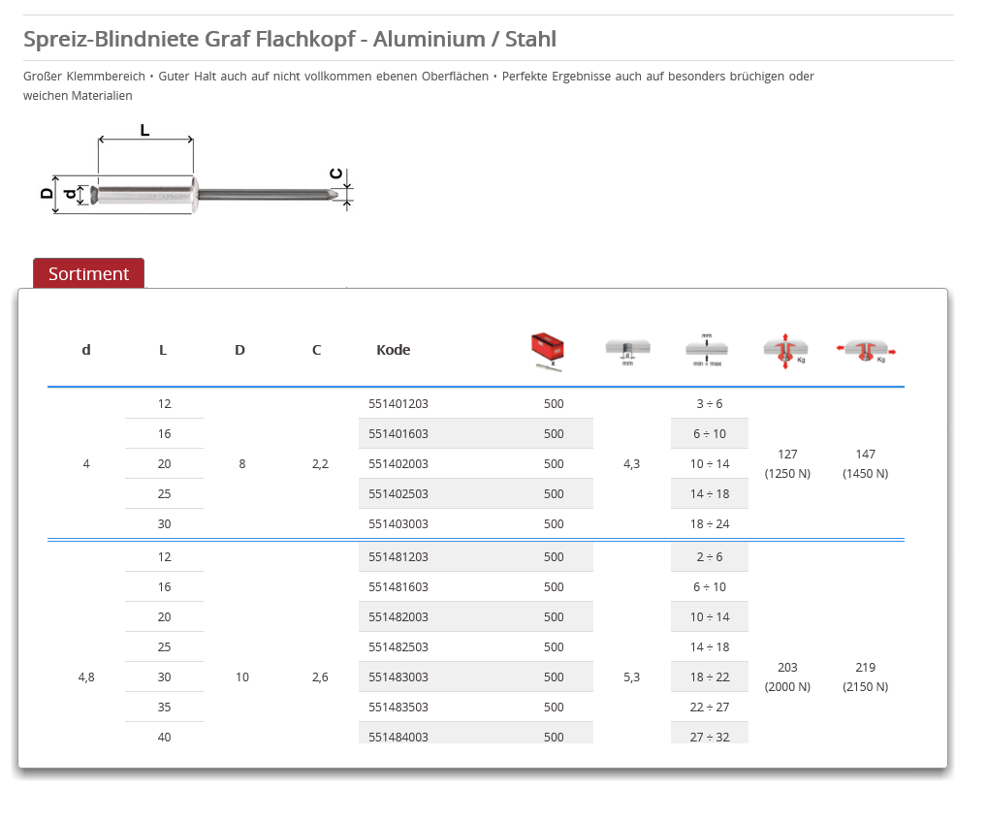Click product code 551481203

pos(398,557)
